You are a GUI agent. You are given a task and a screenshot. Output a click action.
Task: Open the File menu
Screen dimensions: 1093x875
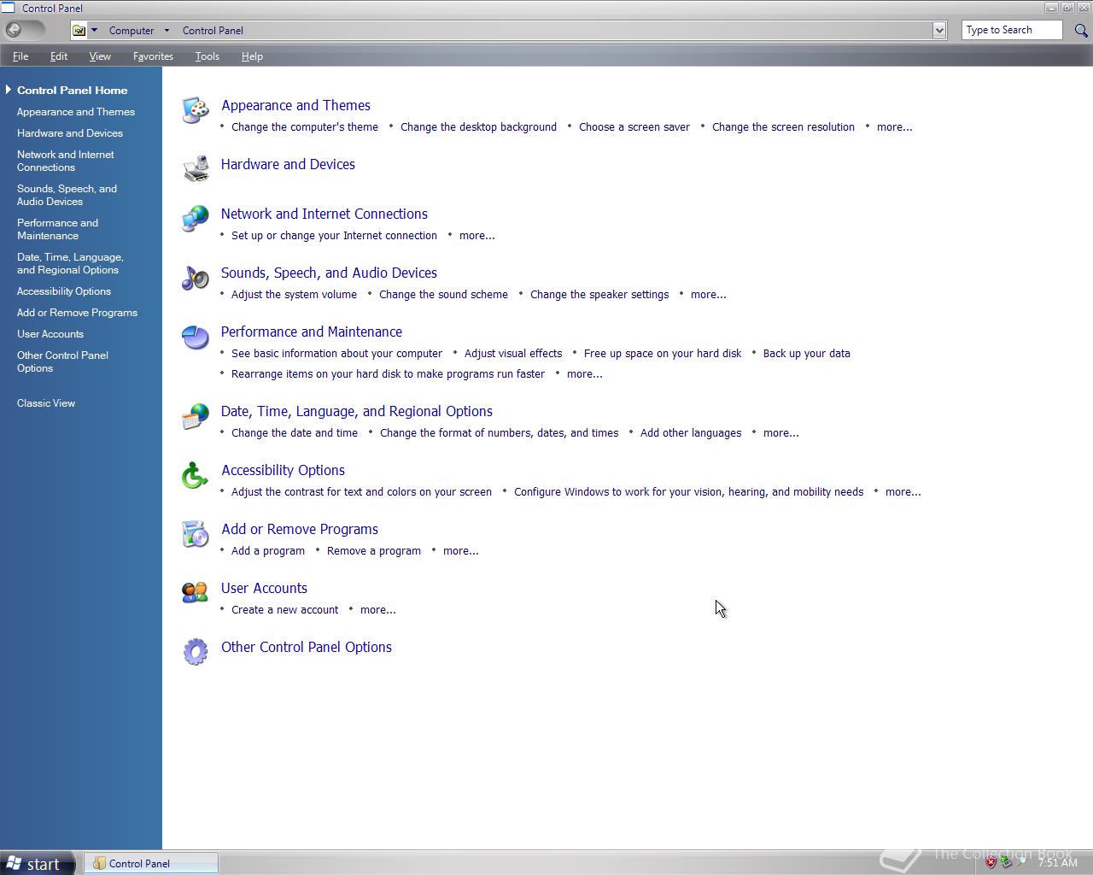pyautogui.click(x=20, y=56)
